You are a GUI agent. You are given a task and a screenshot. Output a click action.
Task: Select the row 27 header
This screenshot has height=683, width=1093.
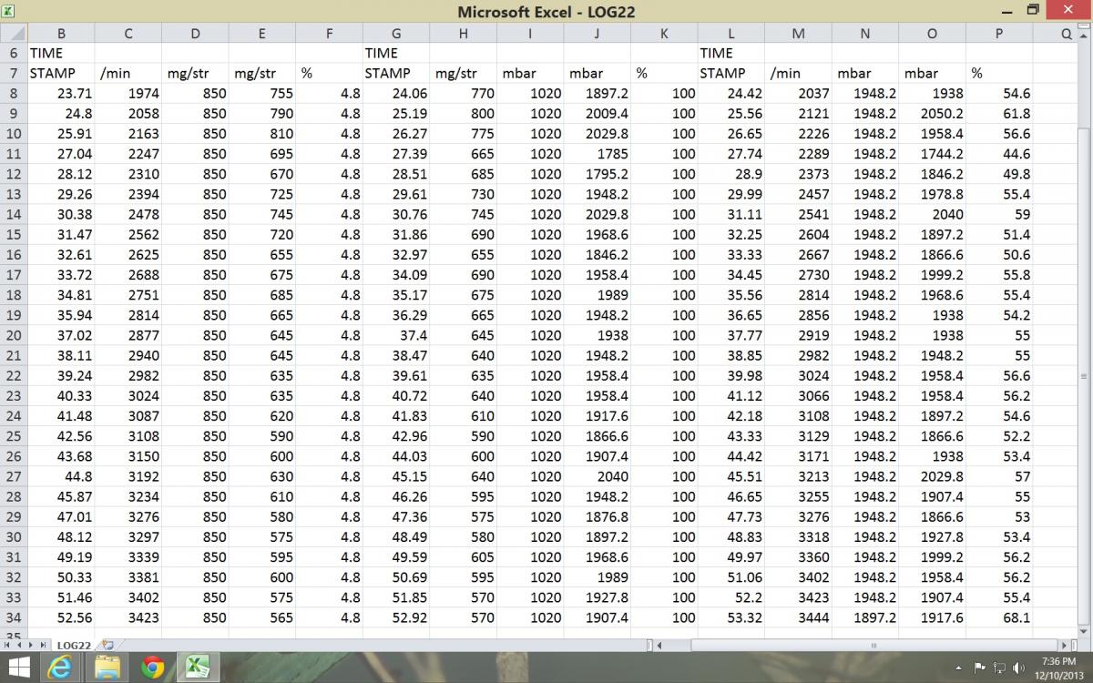14,475
